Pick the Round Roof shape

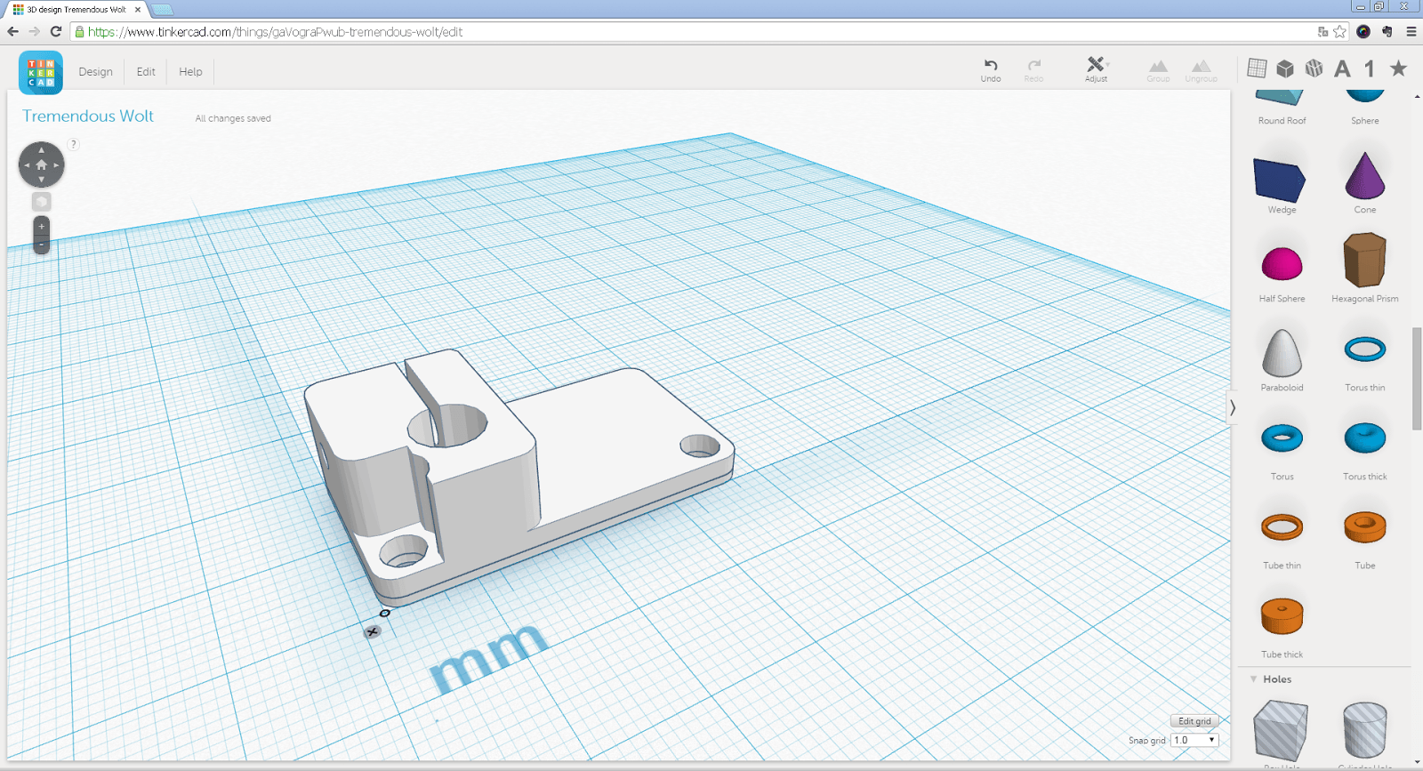point(1282,107)
